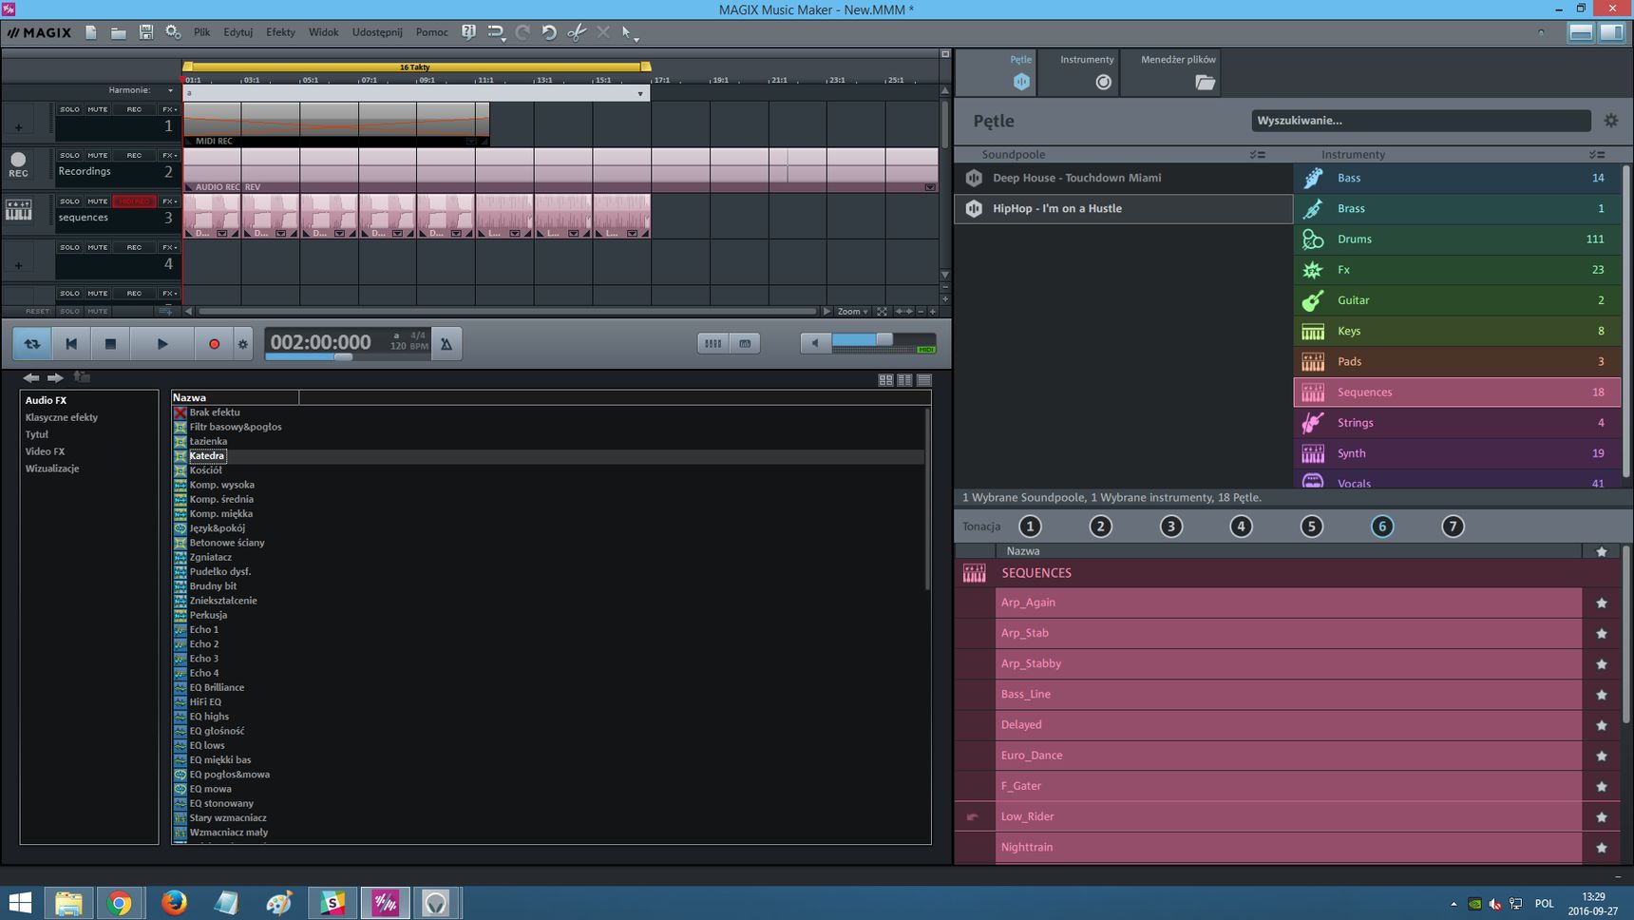Click the Wyszukiwanie search field
The width and height of the screenshot is (1634, 920).
coord(1420,121)
